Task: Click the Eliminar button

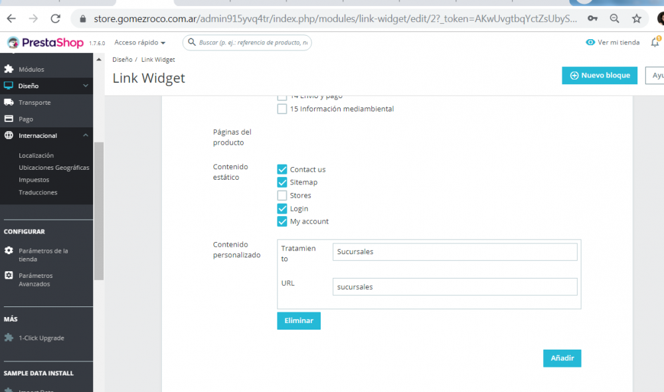Action: 299,320
